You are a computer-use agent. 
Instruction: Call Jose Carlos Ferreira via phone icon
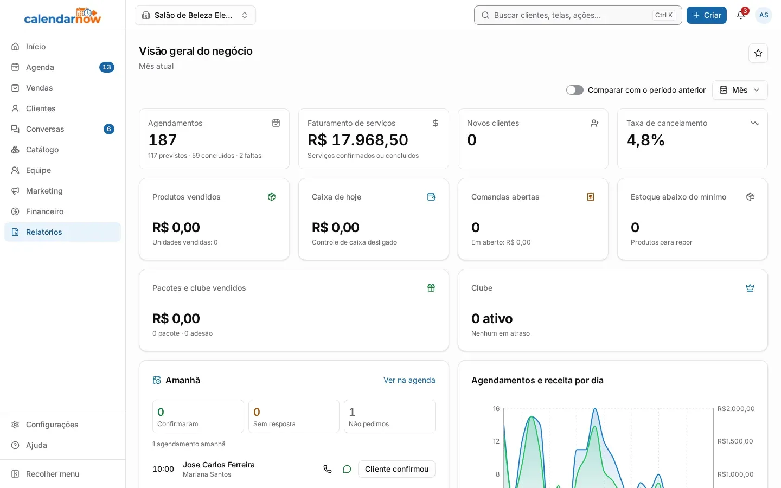click(x=328, y=469)
